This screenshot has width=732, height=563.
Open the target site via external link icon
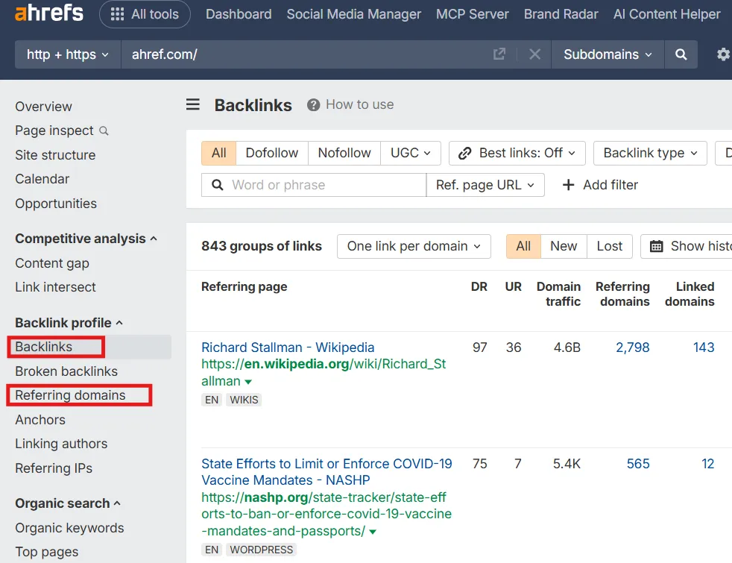tap(499, 54)
